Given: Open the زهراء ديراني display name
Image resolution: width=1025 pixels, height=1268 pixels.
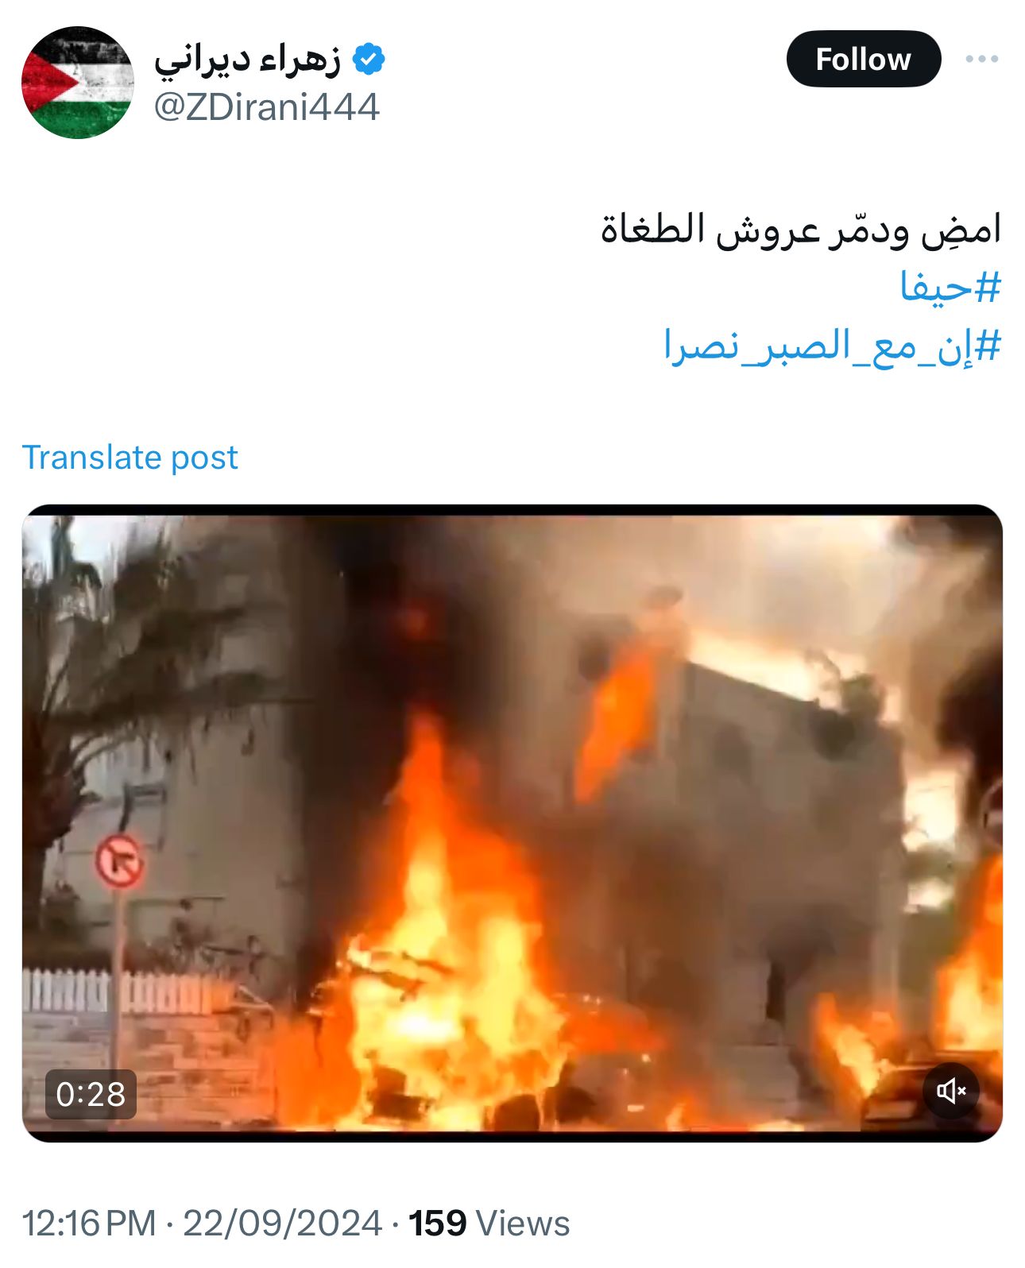Looking at the screenshot, I should tap(248, 60).
